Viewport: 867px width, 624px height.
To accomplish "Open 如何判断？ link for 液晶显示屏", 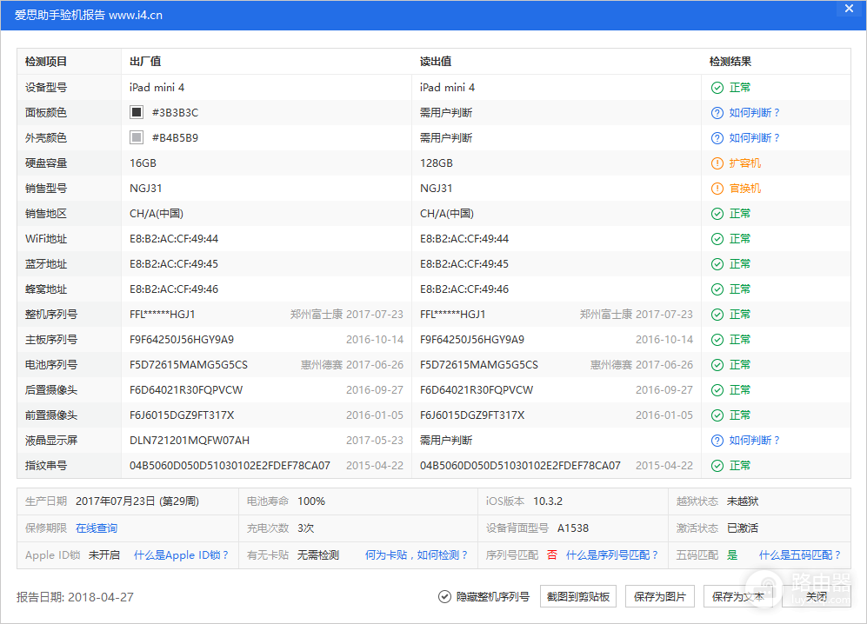I will (x=754, y=441).
